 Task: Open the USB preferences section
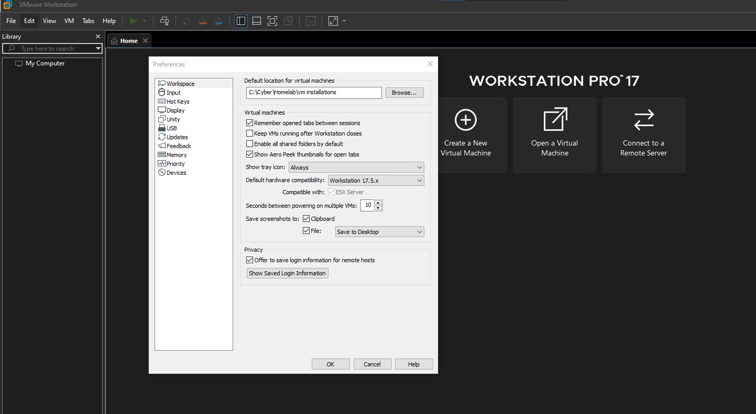click(171, 128)
